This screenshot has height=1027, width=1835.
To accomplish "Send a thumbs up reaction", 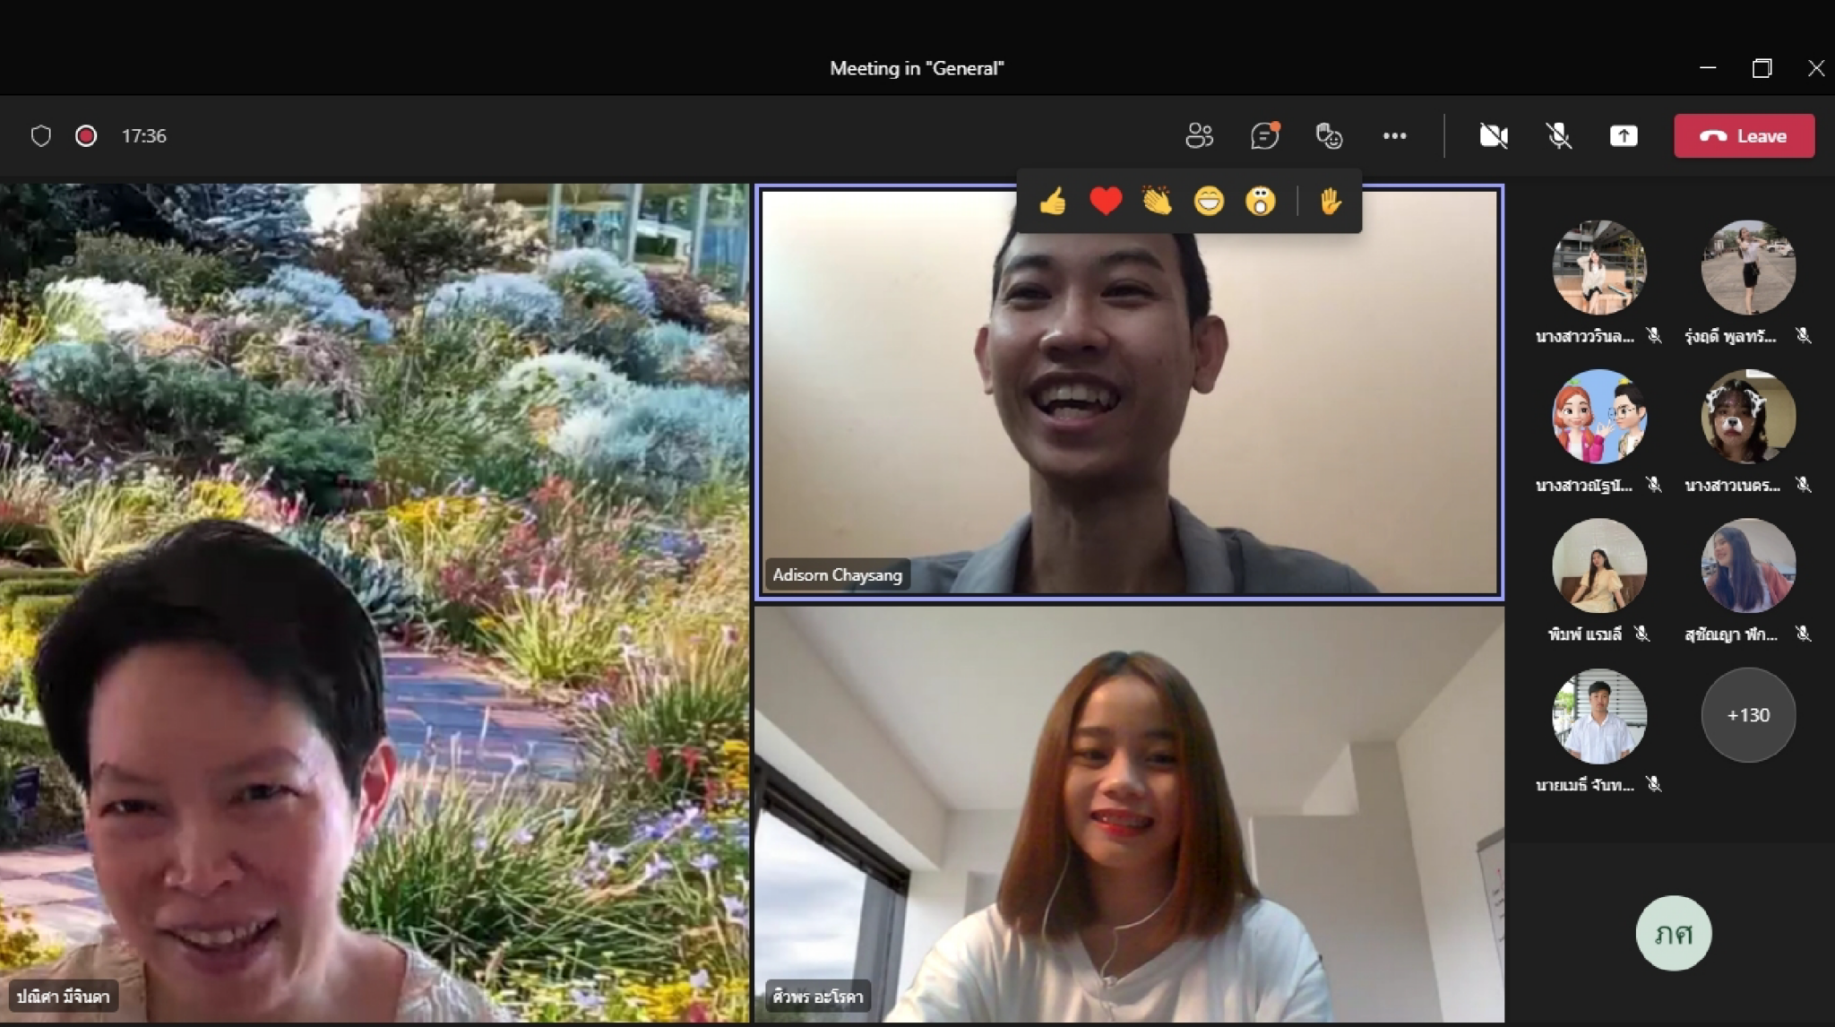I will point(1053,202).
